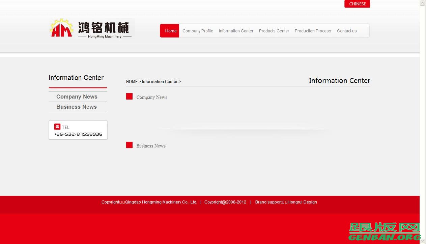Select Business News in the sidebar

coord(77,107)
